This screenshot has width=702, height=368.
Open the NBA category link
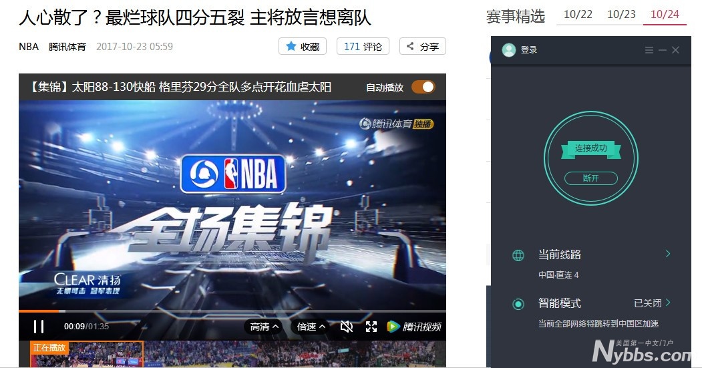[x=29, y=47]
